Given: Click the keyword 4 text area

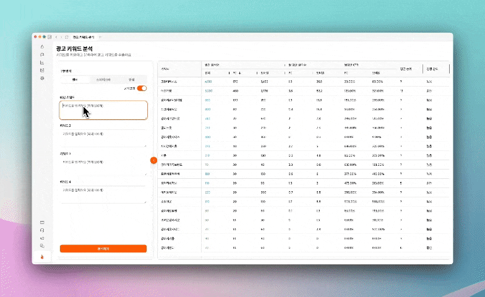Looking at the screenshot, I should (103, 194).
